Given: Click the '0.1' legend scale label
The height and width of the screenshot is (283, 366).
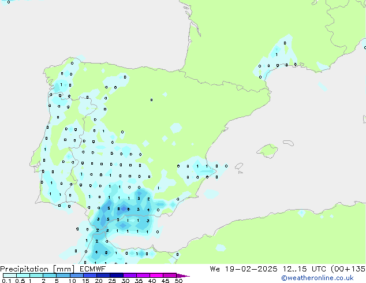Looking at the screenshot, I should point(6,281).
